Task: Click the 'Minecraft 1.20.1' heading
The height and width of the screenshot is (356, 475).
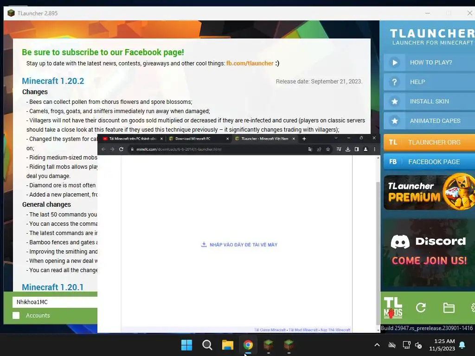Action: (x=53, y=287)
